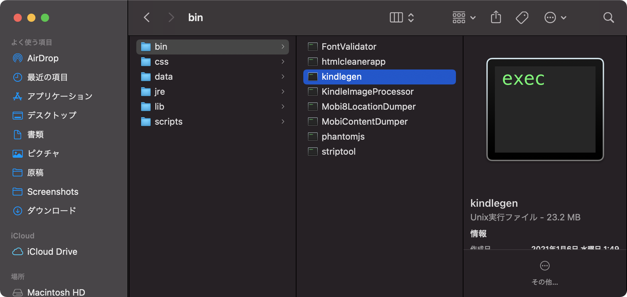The height and width of the screenshot is (297, 627).
Task: Open the Downloads (ダウンロード) sidebar item
Action: click(51, 211)
